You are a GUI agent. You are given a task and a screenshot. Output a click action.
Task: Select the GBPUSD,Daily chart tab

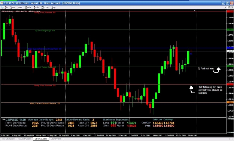[41, 139]
